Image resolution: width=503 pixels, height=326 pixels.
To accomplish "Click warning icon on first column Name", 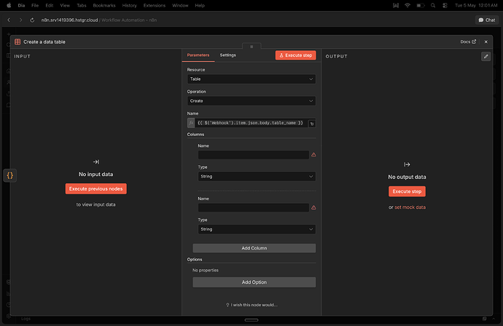I will tap(313, 155).
